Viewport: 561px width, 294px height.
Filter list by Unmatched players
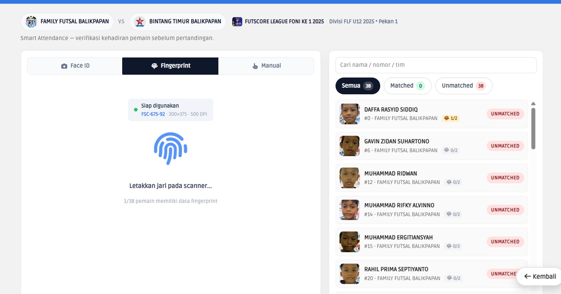coord(463,86)
